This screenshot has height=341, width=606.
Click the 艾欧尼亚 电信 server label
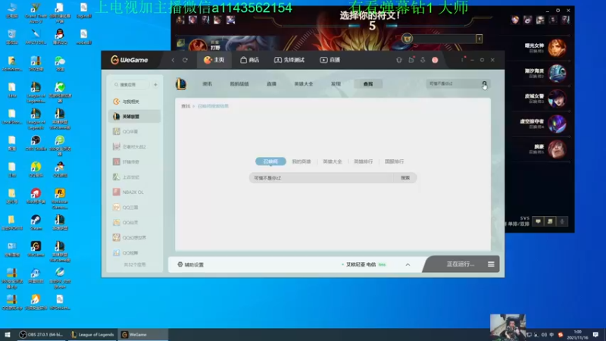click(x=361, y=264)
